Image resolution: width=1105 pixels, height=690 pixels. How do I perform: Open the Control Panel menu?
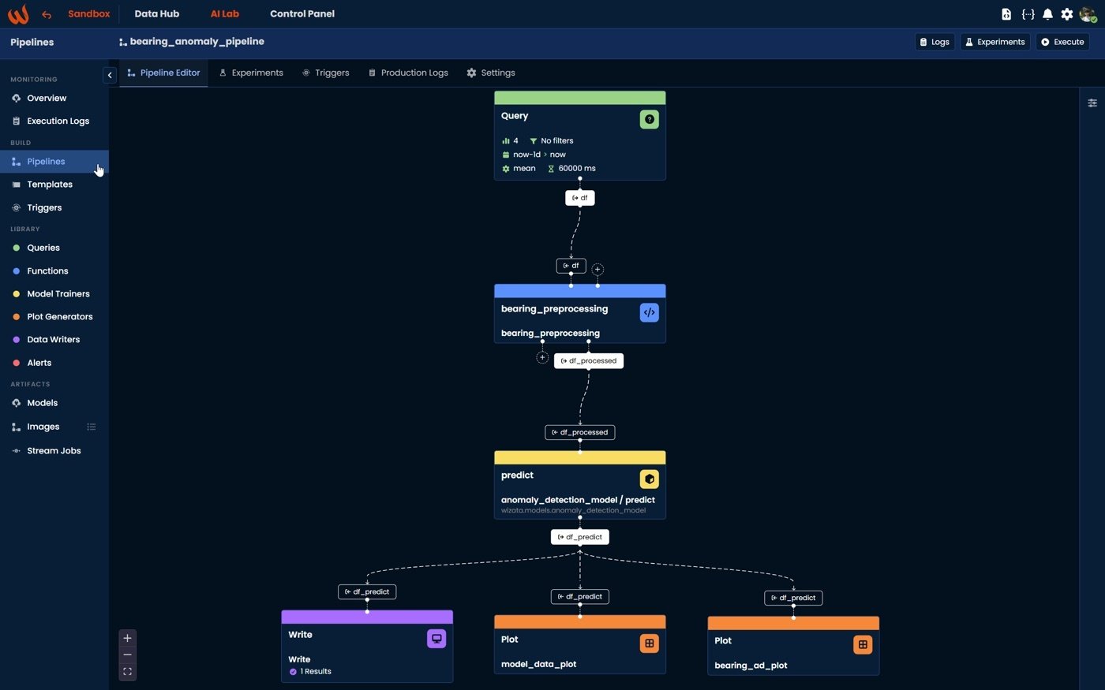pos(302,13)
